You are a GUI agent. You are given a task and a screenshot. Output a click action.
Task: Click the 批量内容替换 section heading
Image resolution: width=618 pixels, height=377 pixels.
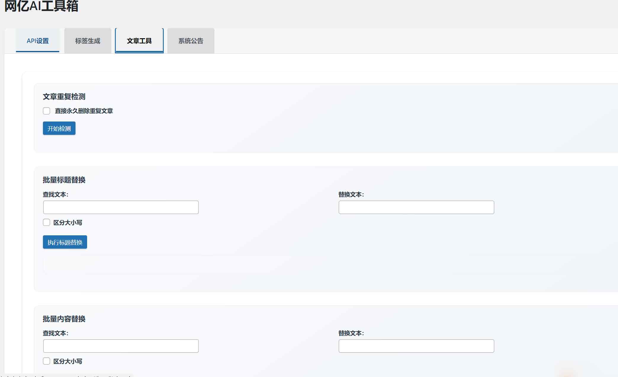pyautogui.click(x=64, y=319)
